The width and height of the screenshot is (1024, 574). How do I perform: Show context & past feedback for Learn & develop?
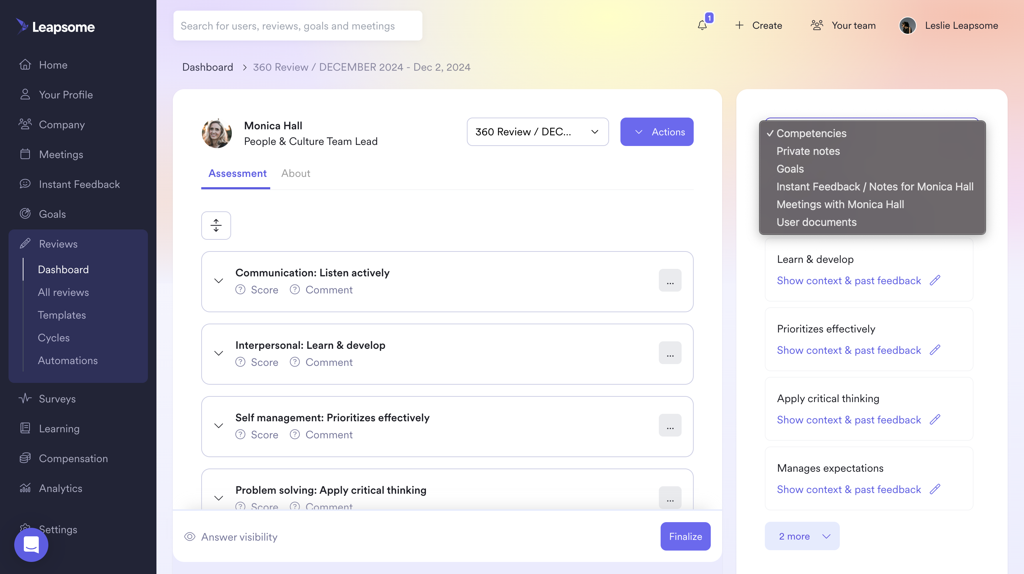(849, 281)
